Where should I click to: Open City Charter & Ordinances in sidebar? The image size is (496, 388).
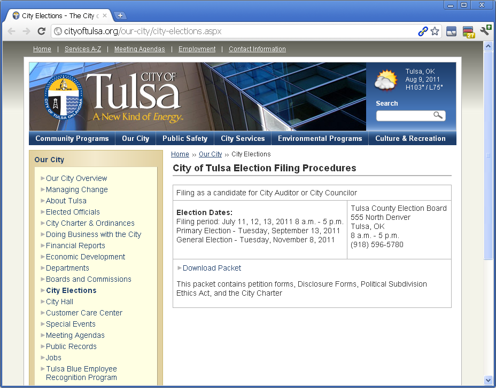(x=90, y=223)
